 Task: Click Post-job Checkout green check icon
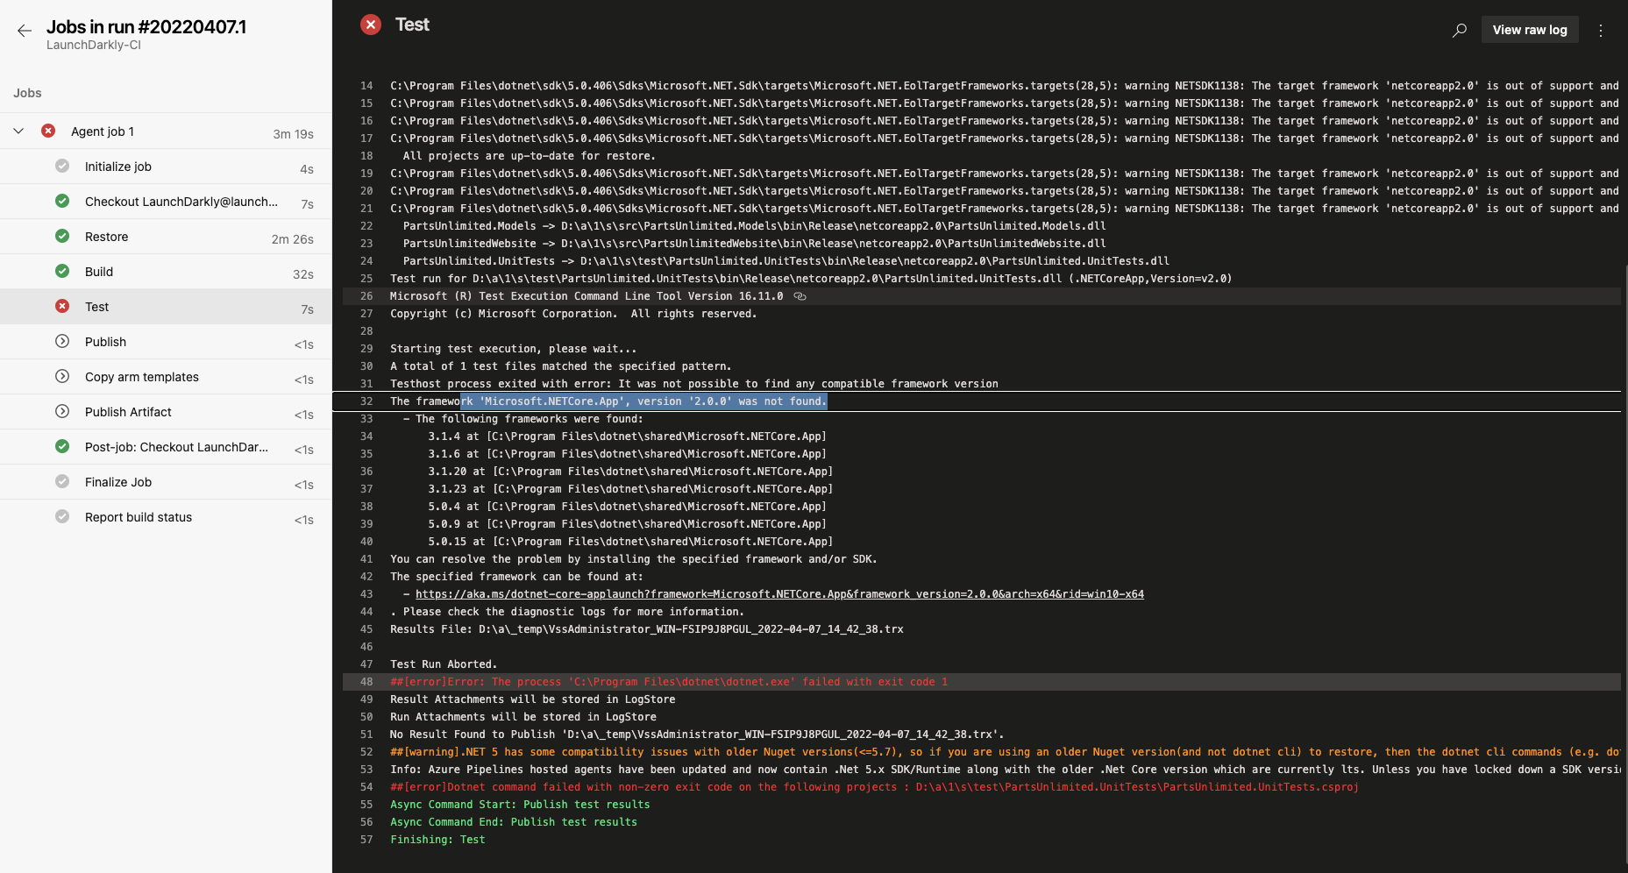tap(62, 446)
